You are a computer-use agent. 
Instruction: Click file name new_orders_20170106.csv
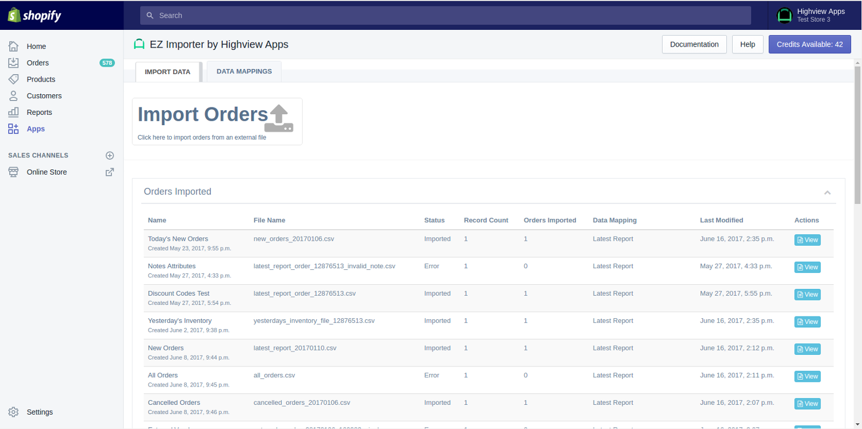tap(294, 239)
